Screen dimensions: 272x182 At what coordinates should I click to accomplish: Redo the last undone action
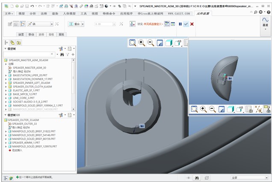click(40, 6)
